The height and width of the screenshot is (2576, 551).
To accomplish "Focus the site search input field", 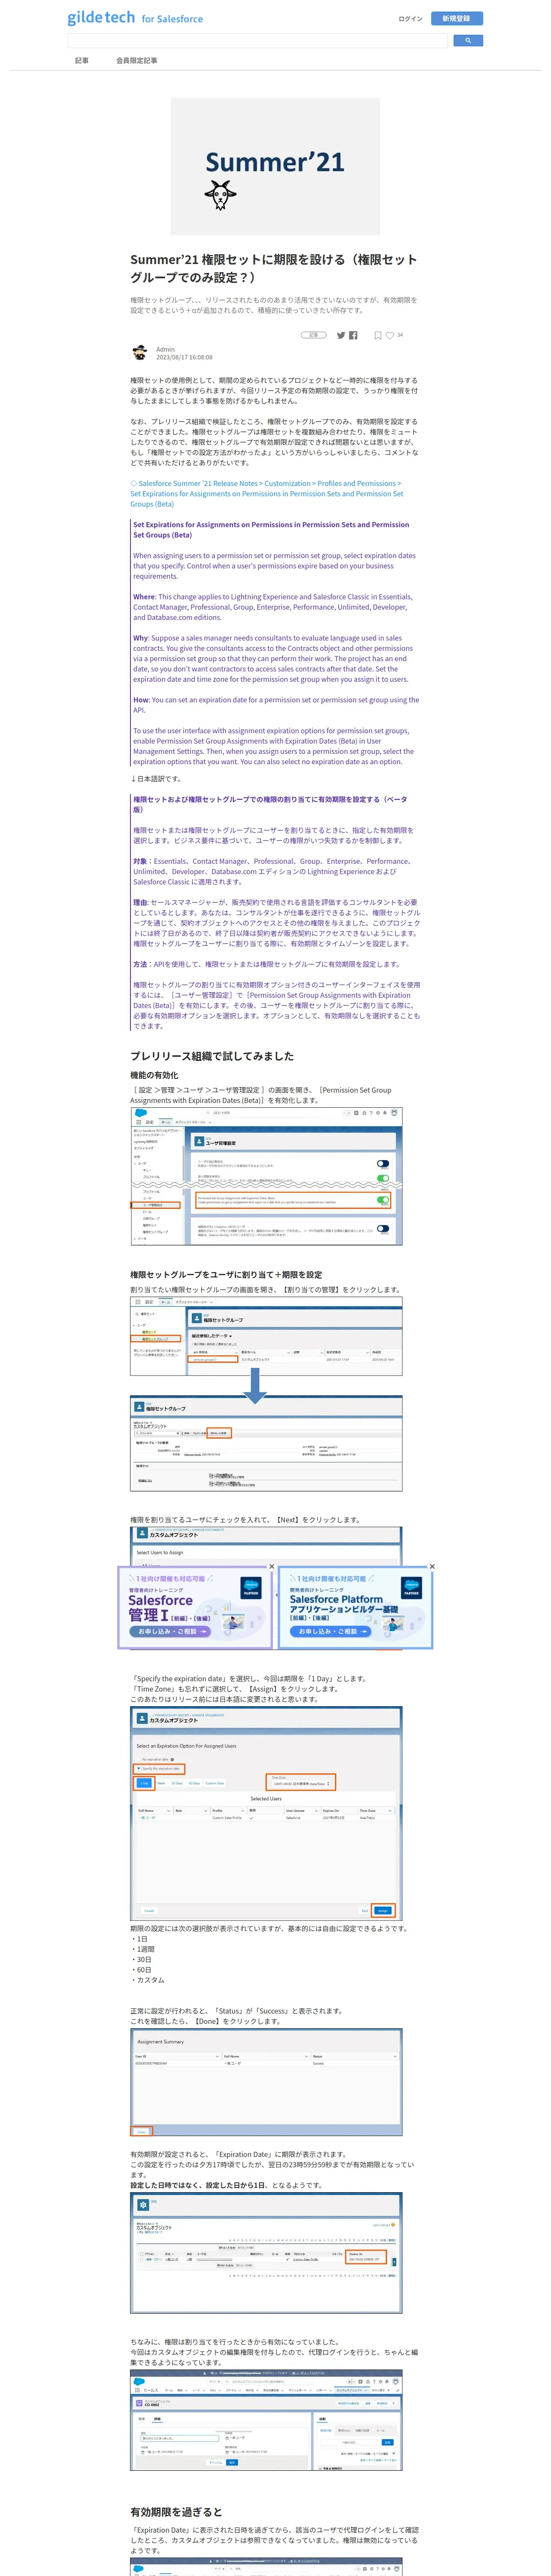I will [257, 41].
